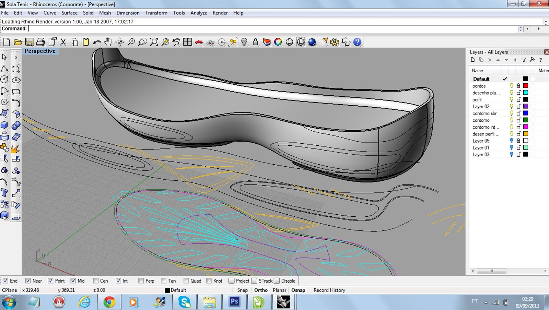Click the Save file toolbar icon
The image size is (549, 310).
pos(29,42)
